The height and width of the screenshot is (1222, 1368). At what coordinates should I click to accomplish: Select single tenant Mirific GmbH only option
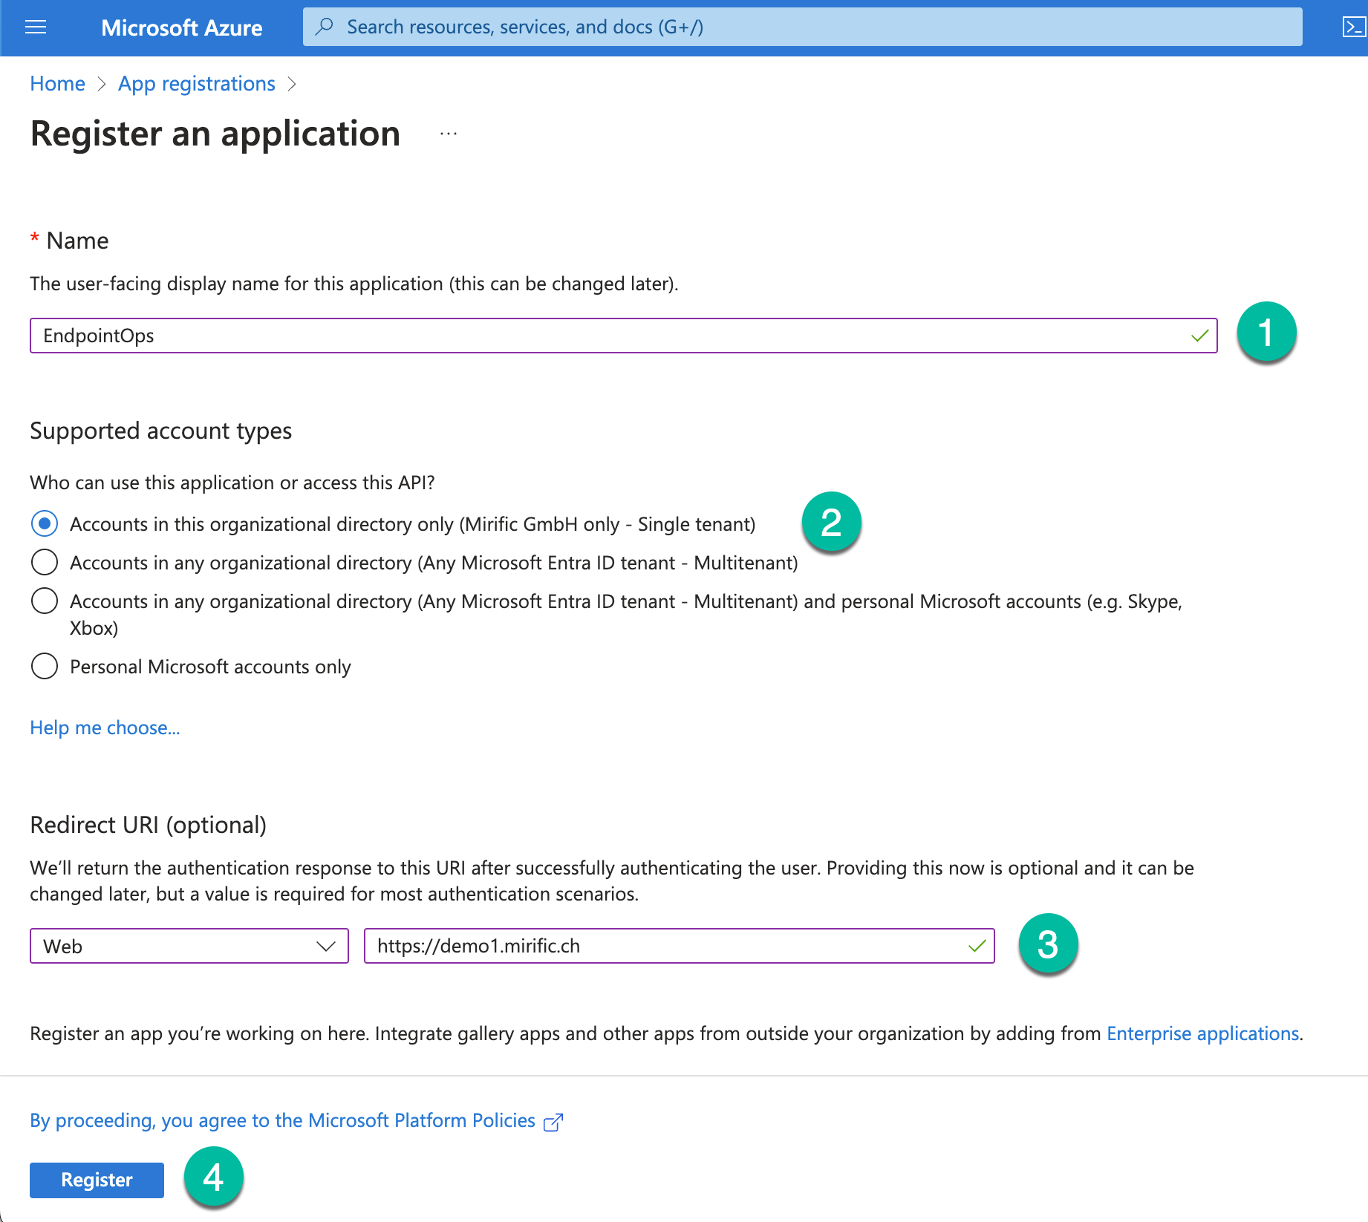coord(45,524)
